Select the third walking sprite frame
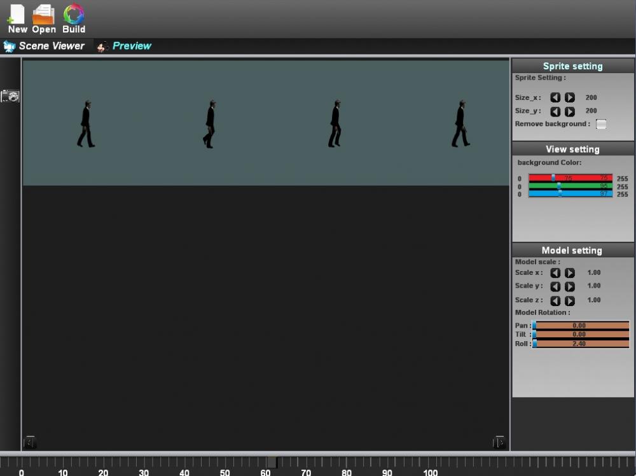 point(335,123)
